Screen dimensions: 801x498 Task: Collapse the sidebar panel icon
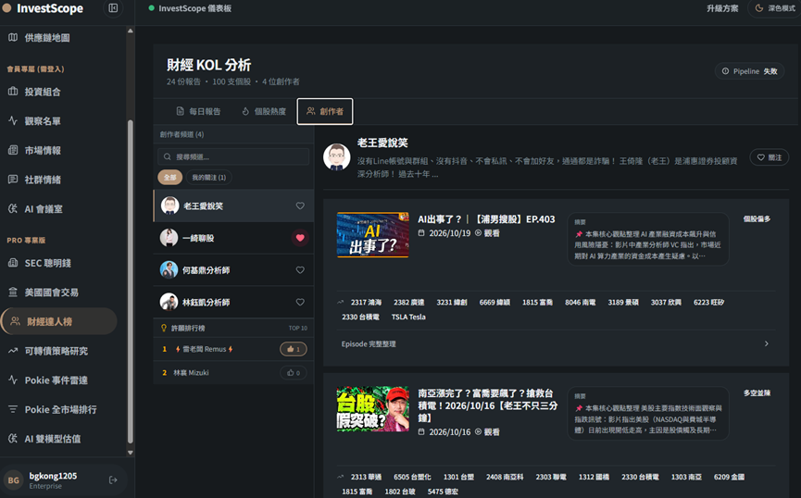tap(113, 8)
